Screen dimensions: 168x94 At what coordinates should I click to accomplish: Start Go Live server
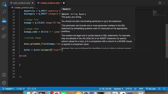[x=150, y=89]
